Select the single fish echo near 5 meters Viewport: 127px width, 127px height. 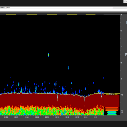coord(49,55)
